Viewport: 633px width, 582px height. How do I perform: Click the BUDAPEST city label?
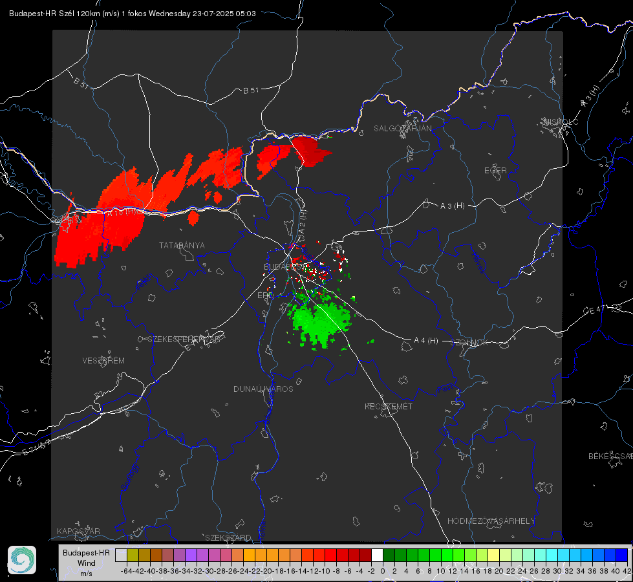point(284,266)
